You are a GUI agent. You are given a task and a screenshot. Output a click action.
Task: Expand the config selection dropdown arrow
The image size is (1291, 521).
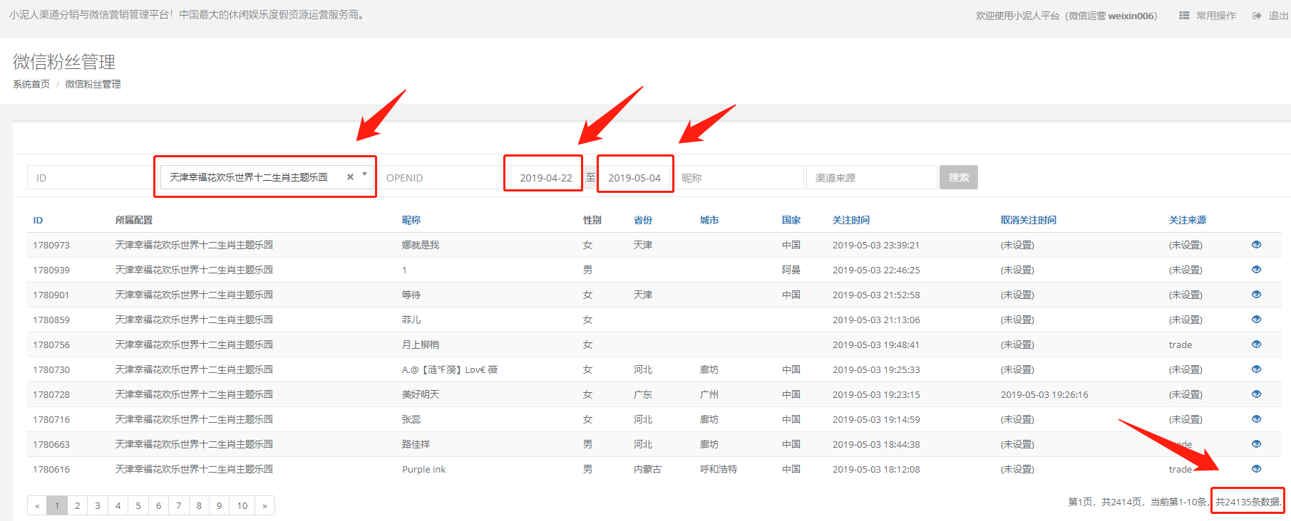pos(364,175)
